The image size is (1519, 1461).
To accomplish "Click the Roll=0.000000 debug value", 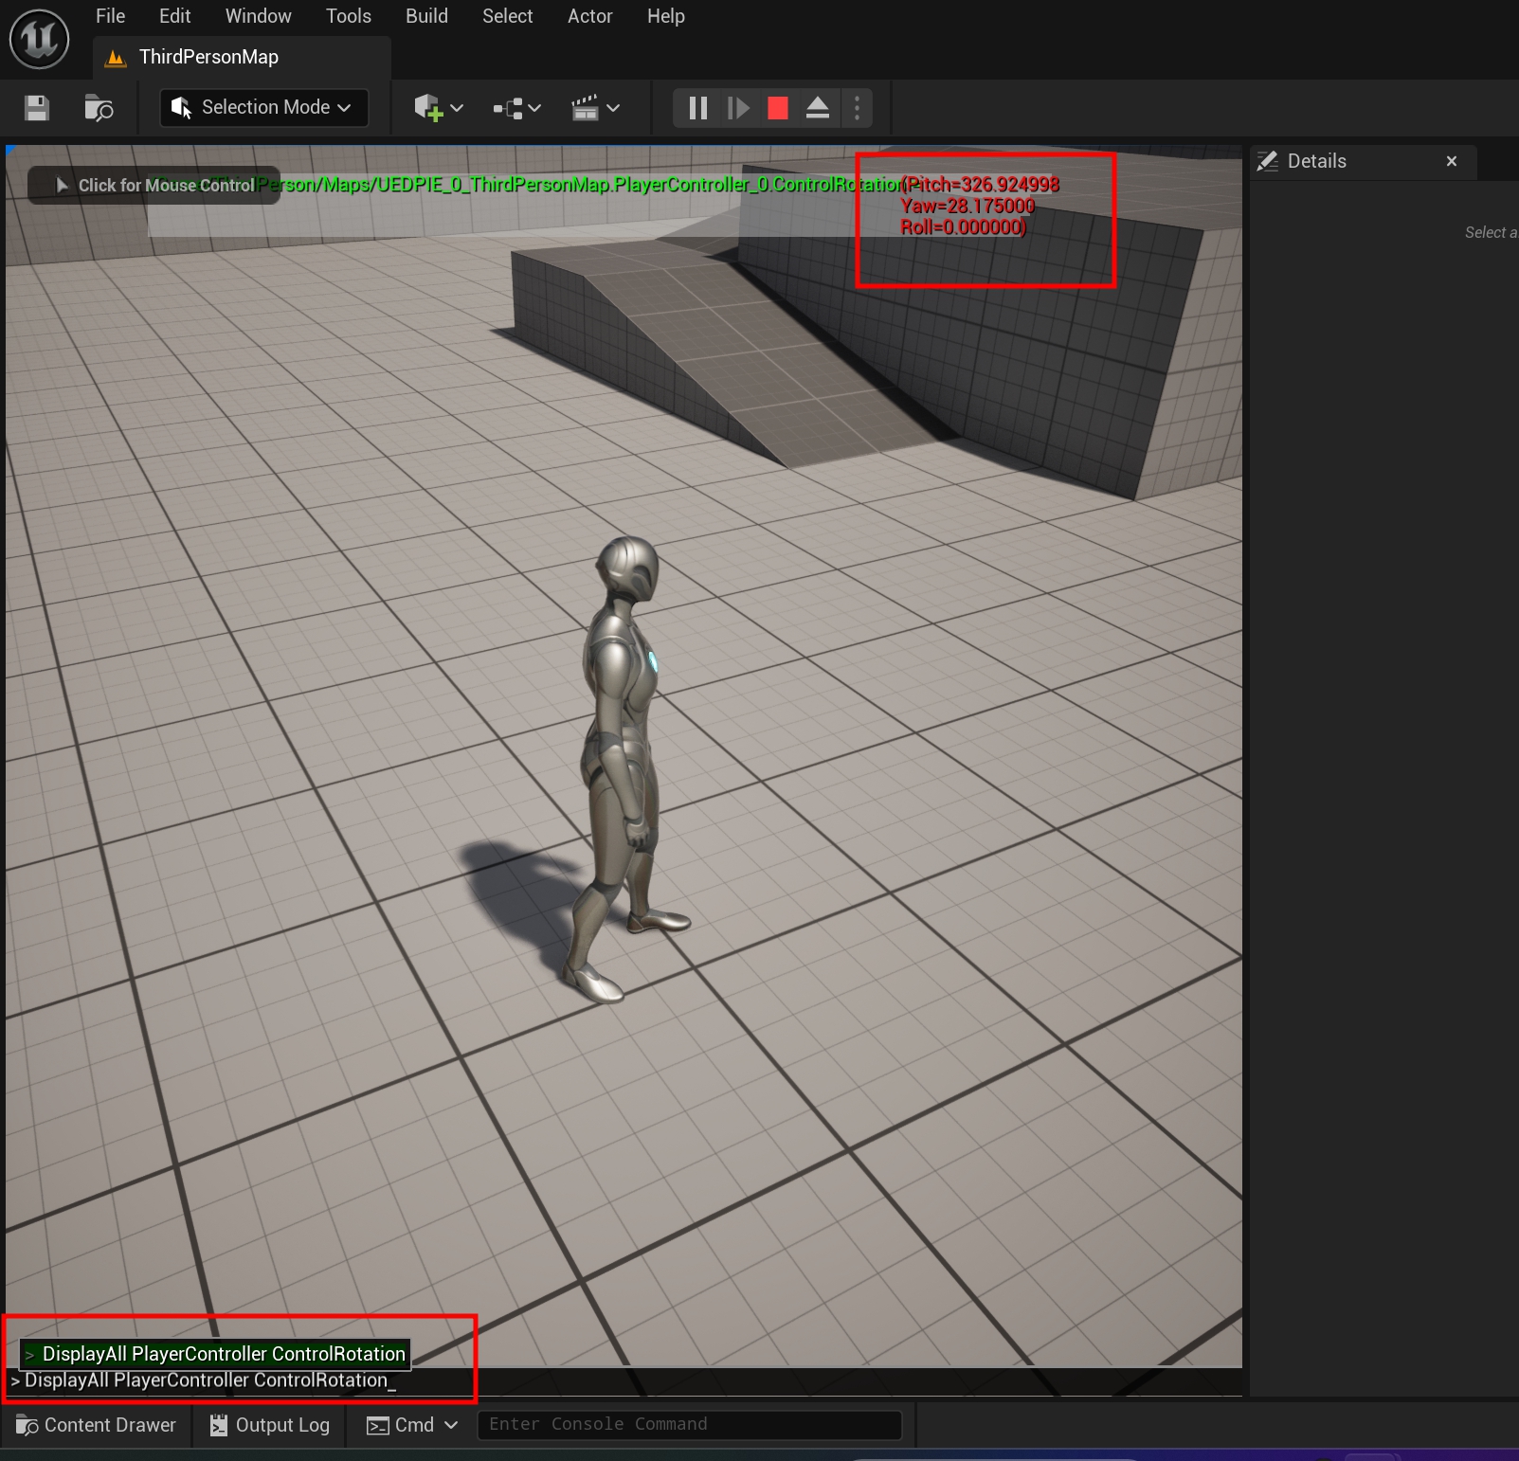I will pos(963,227).
